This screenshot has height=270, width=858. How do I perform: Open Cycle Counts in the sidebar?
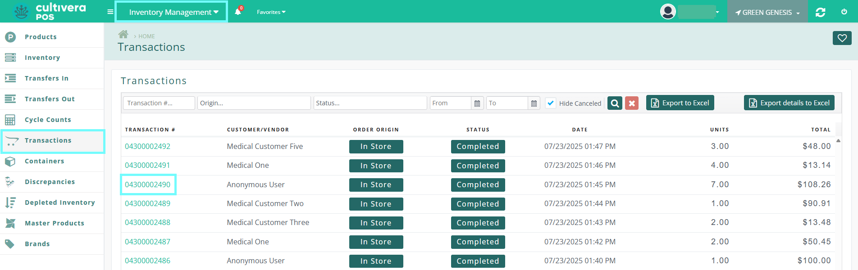click(48, 120)
